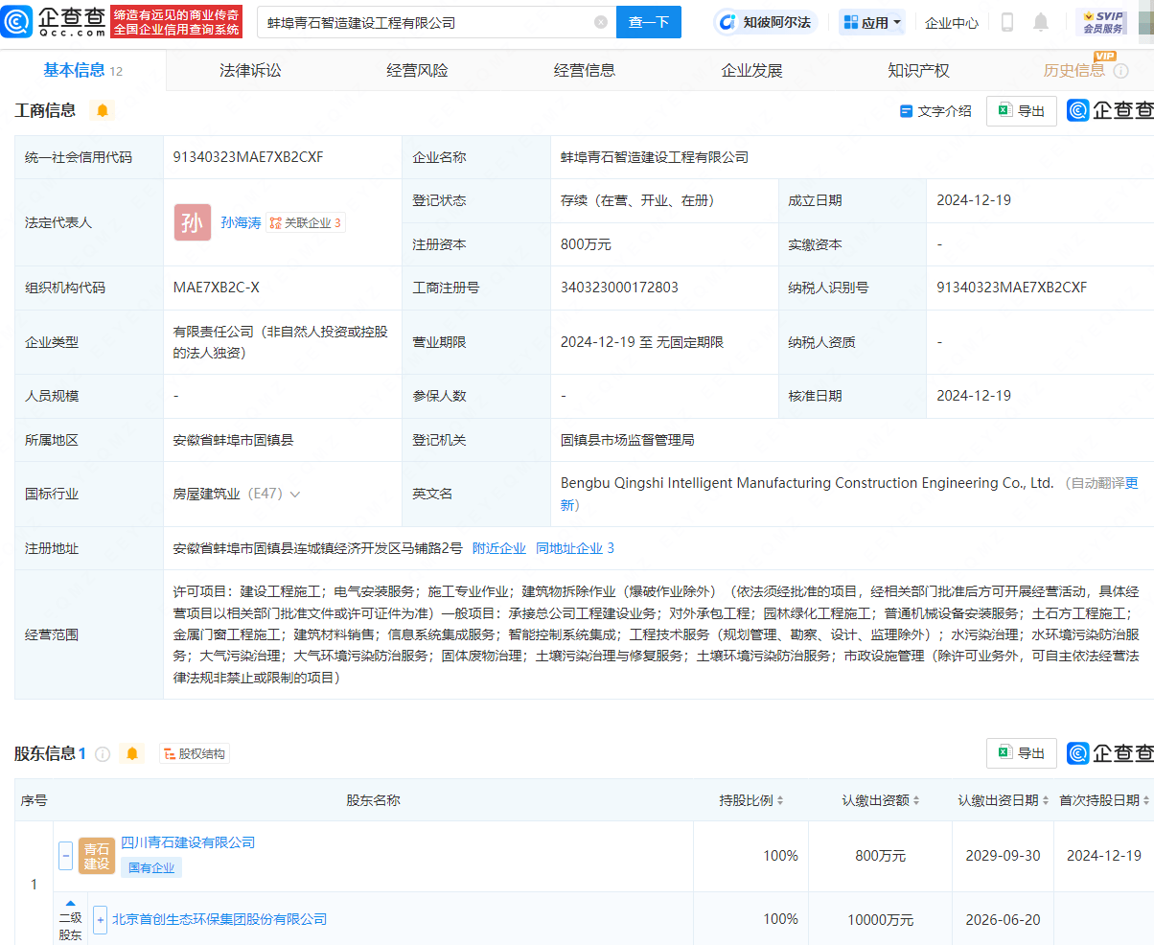Screen dimensions: 1154x945
Task: Select 工商注册号 value 340323000172803
Action: [x=619, y=288]
